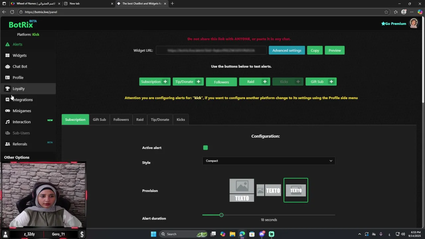
Task: Open the Style dropdown showing Compact
Action: click(x=269, y=161)
